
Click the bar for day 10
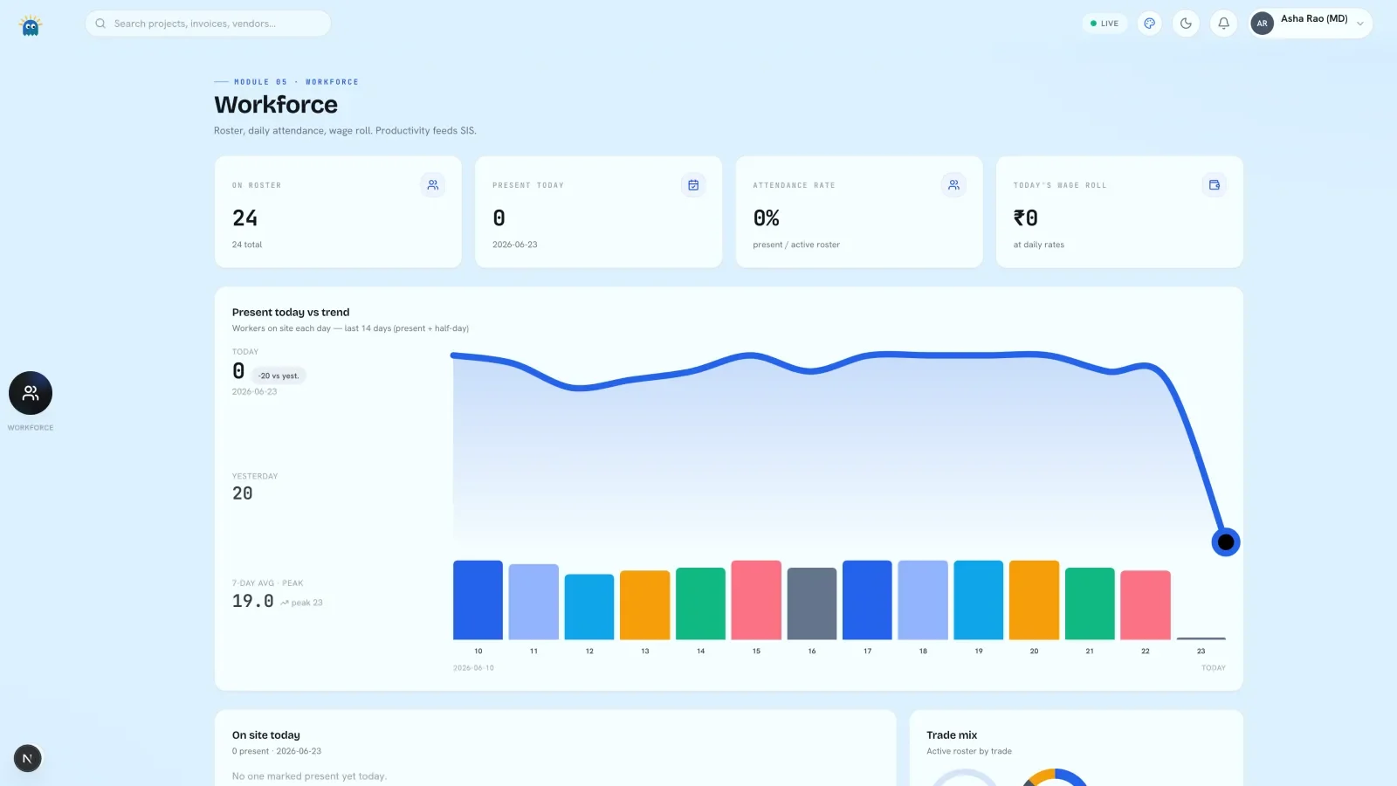(x=478, y=600)
